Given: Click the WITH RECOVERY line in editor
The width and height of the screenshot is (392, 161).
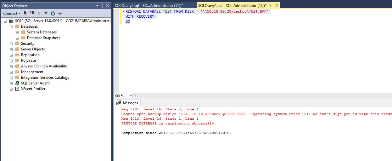Looking at the screenshot, I should click(140, 16).
